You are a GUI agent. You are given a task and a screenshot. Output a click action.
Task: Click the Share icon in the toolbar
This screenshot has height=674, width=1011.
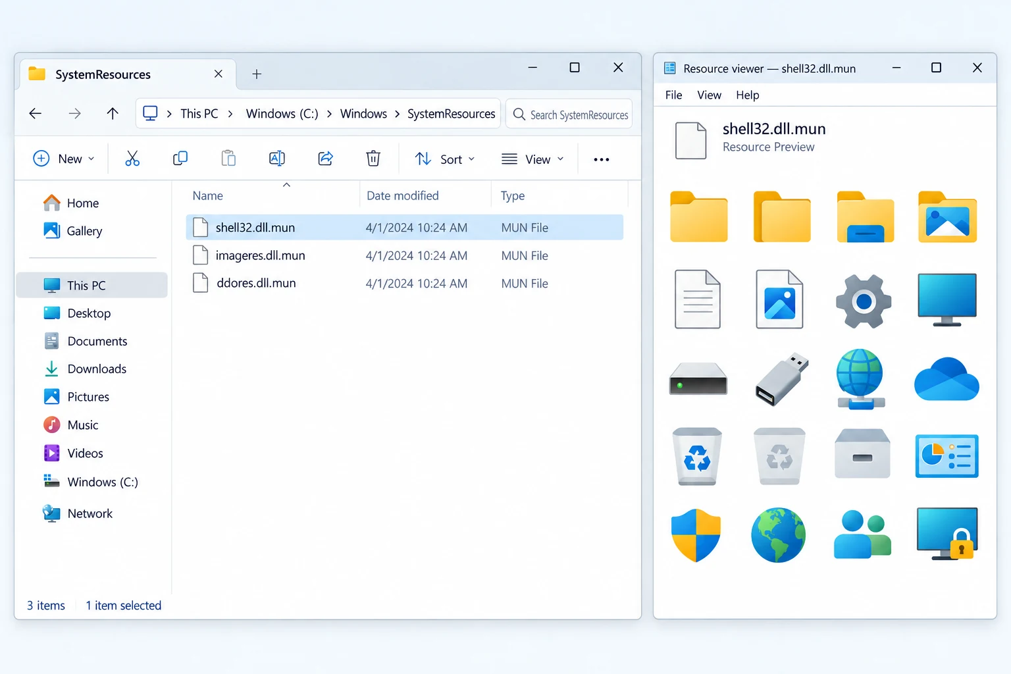326,159
